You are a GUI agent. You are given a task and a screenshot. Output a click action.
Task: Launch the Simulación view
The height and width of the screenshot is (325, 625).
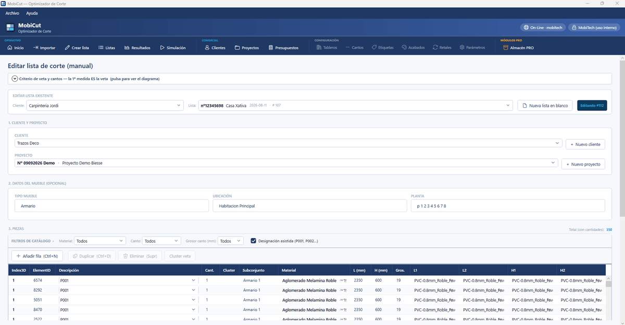pyautogui.click(x=173, y=48)
